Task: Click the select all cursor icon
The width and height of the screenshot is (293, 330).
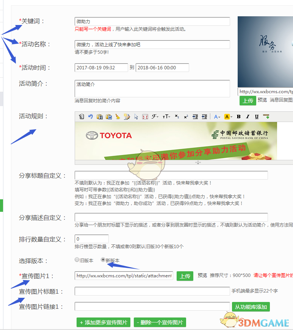Action: [x=136, y=117]
